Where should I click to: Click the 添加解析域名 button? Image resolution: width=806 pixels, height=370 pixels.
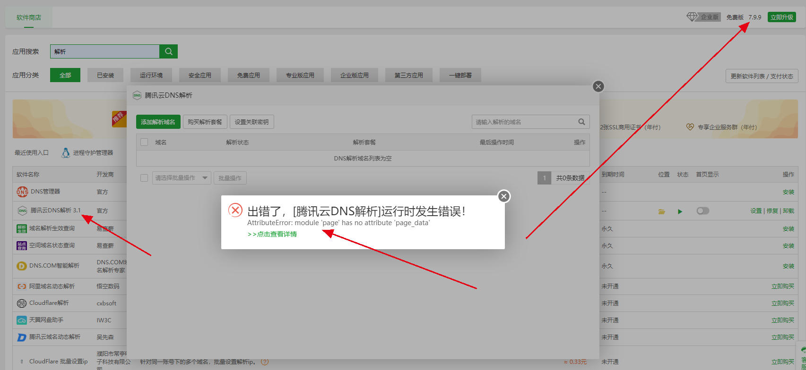[x=158, y=122]
